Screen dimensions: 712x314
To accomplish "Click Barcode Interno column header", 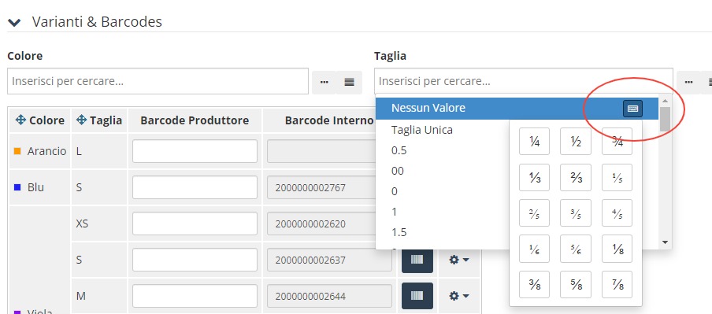I will tap(329, 120).
